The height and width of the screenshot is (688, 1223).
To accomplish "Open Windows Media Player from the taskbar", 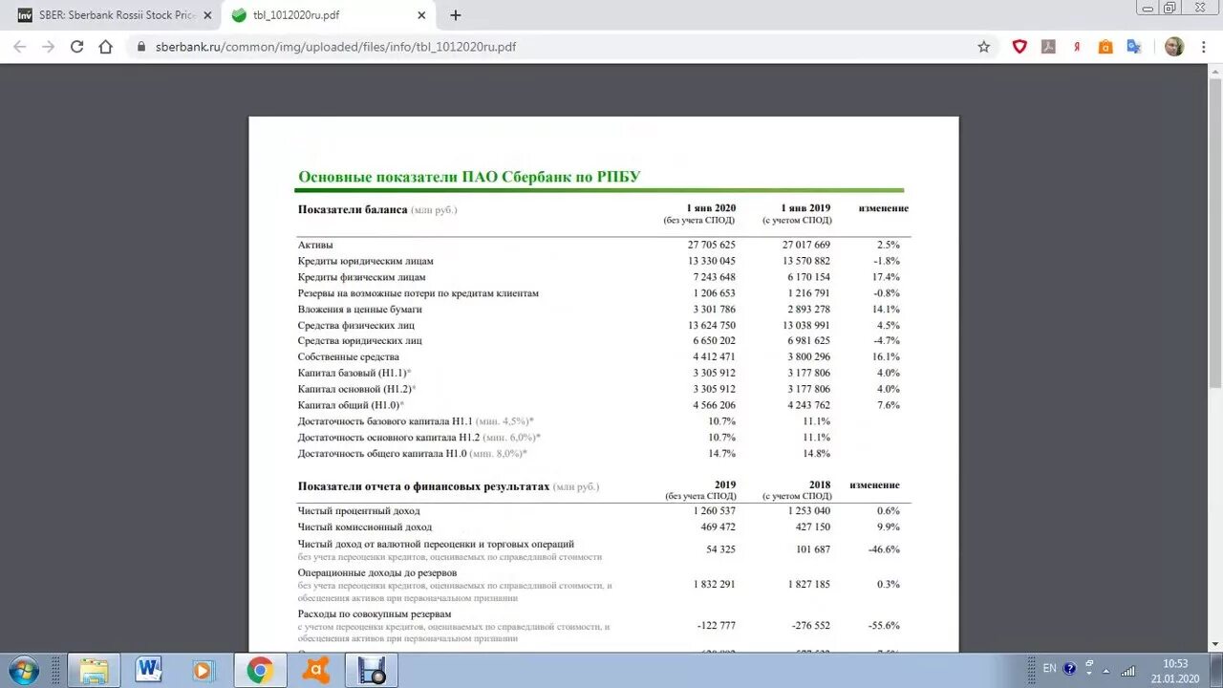I will 204,670.
